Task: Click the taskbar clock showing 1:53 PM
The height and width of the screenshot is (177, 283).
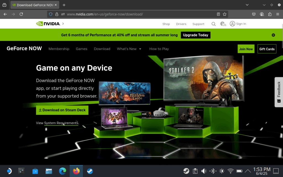Action: point(262,171)
